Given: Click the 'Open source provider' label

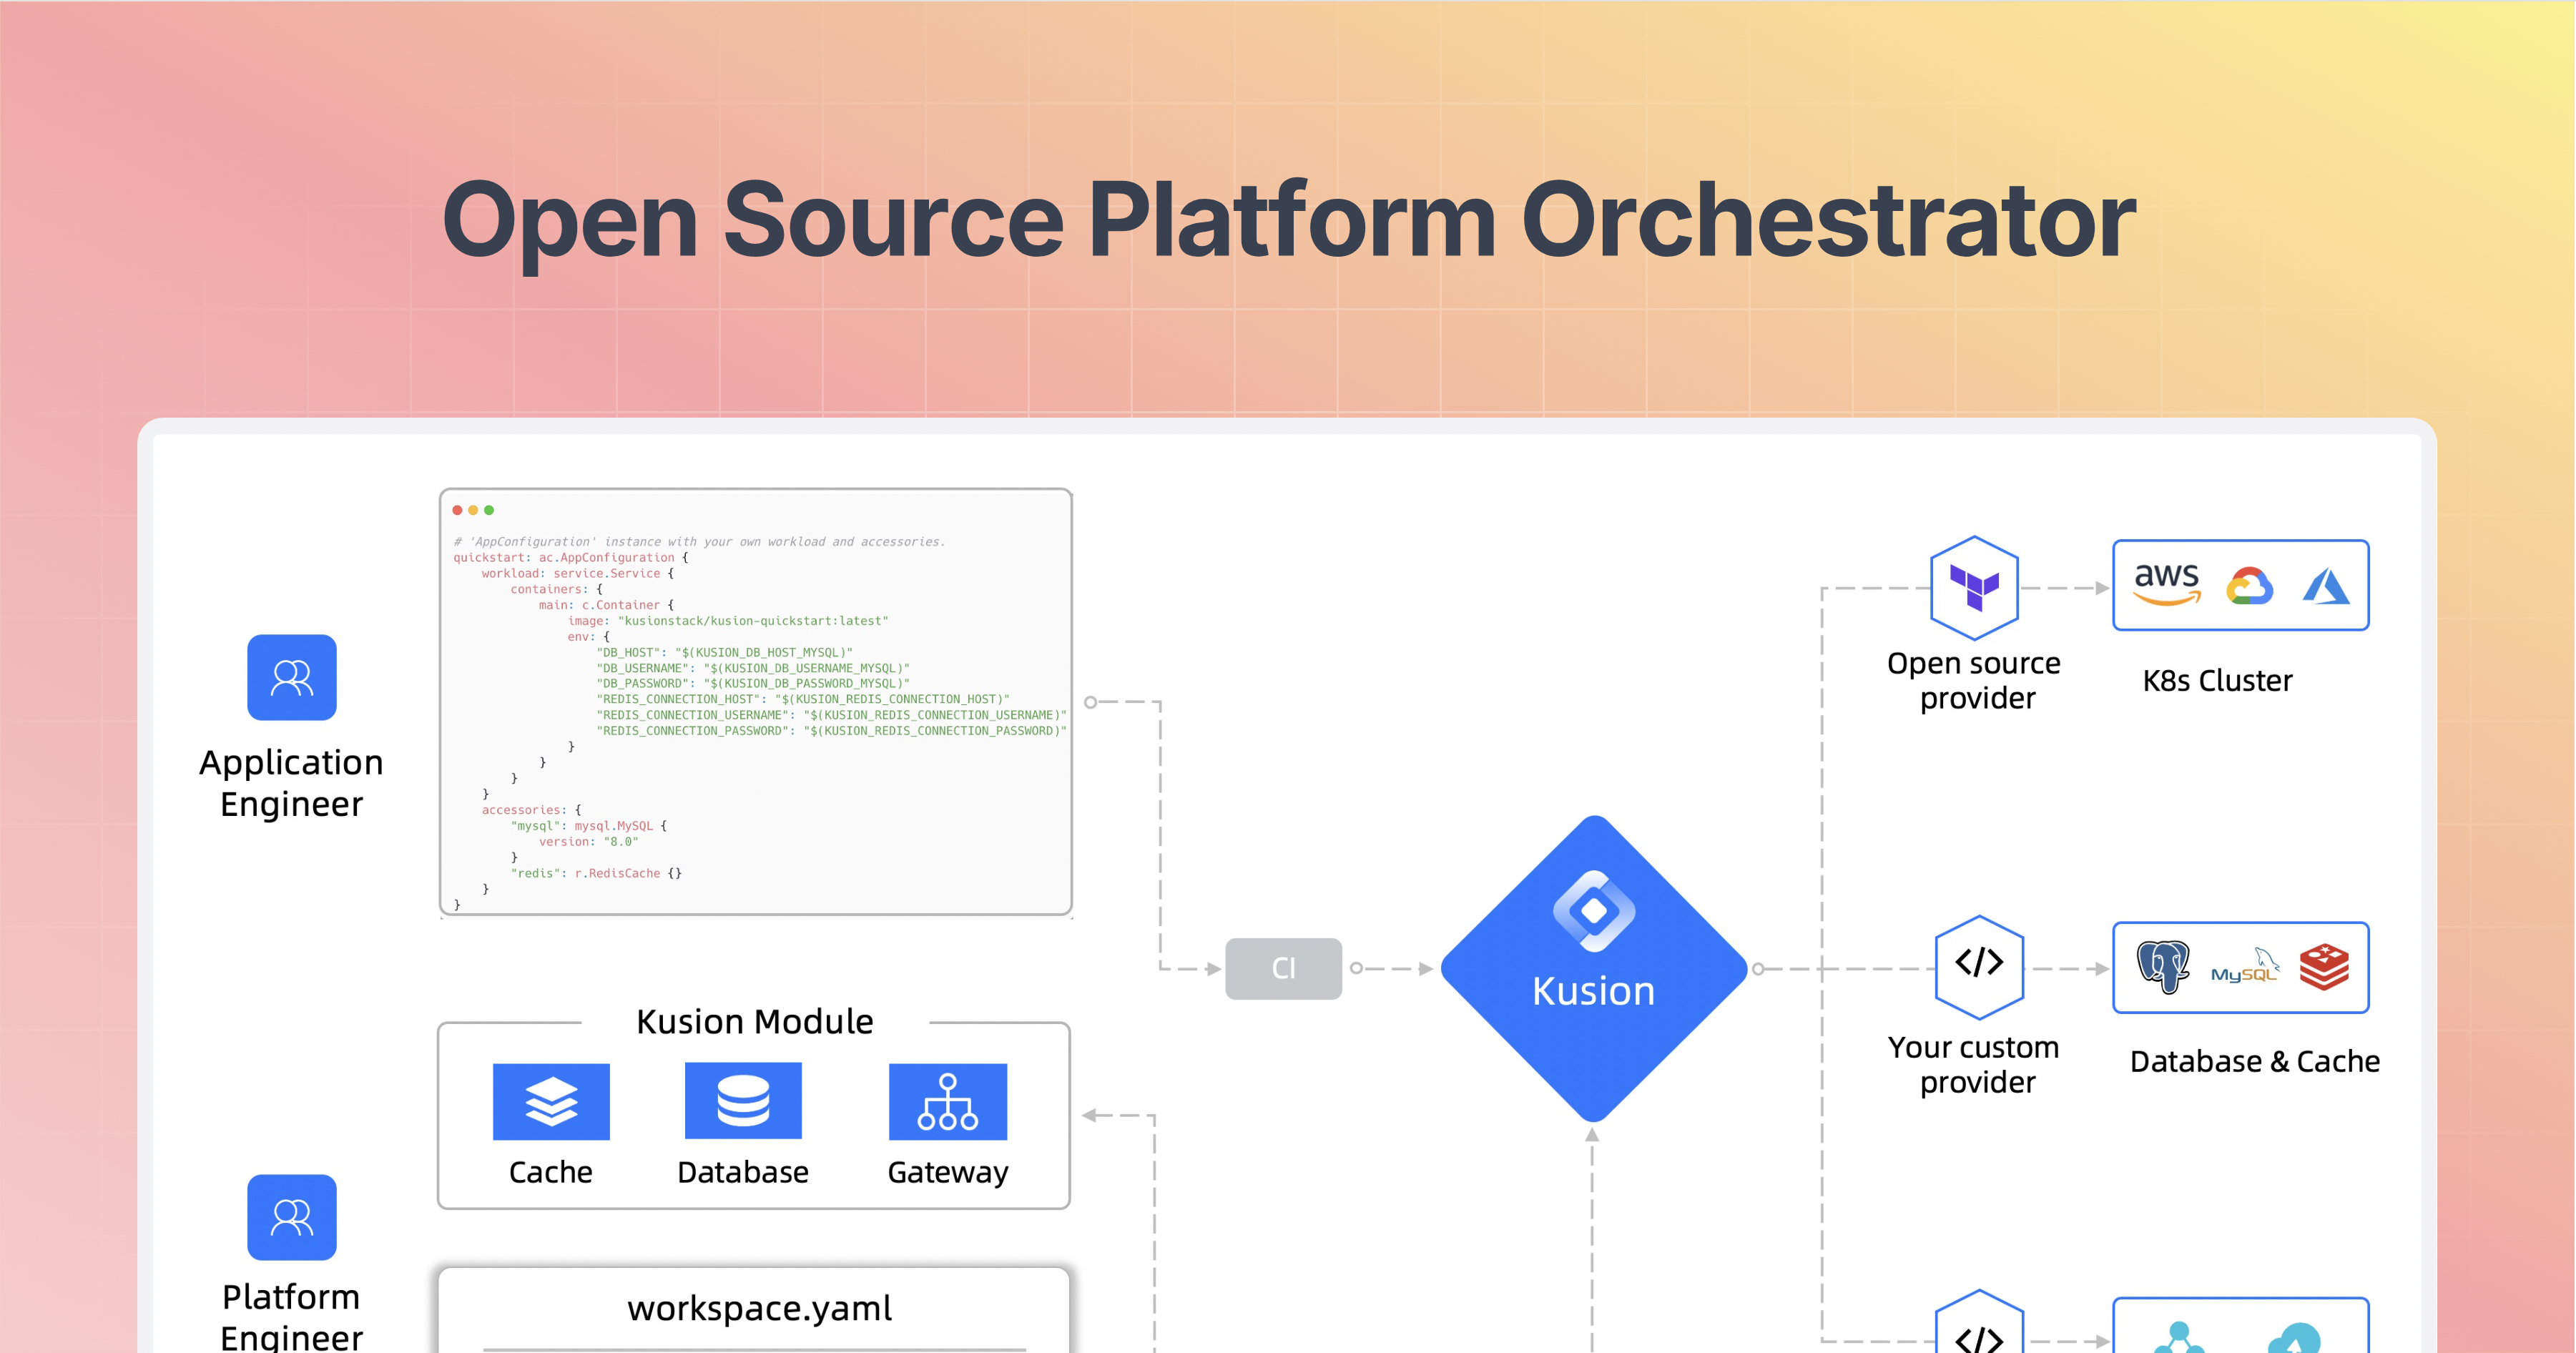Looking at the screenshot, I should [1974, 680].
